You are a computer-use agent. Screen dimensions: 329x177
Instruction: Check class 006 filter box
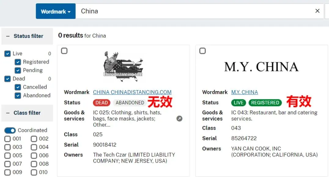pos(34,156)
